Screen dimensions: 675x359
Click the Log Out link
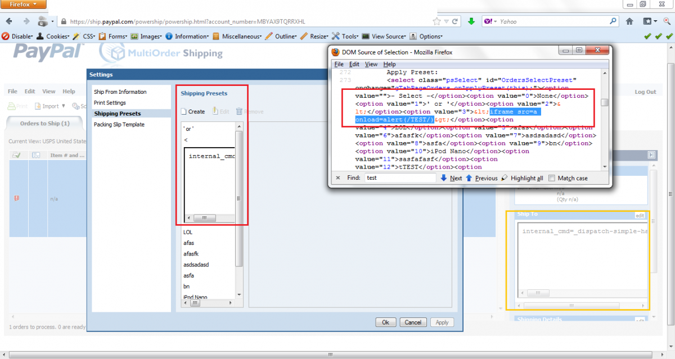tap(645, 92)
